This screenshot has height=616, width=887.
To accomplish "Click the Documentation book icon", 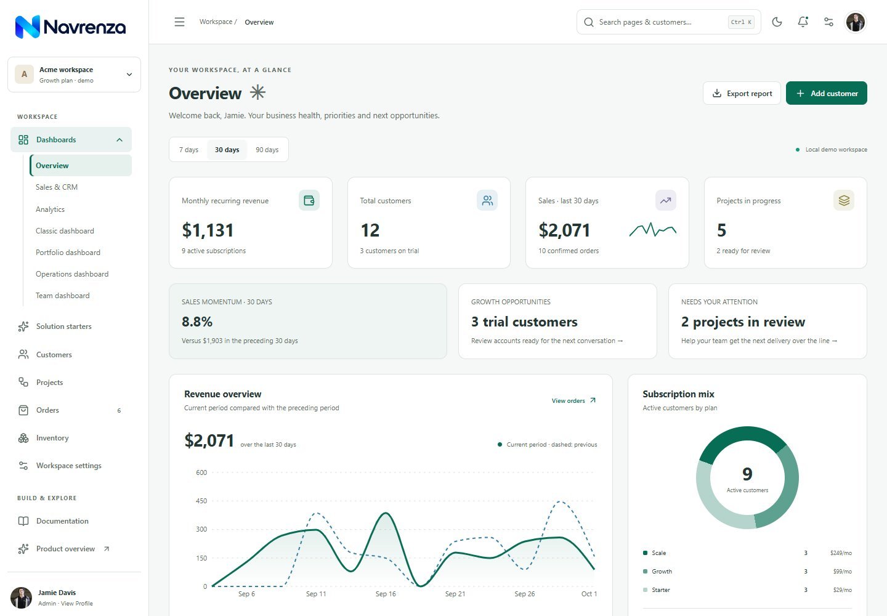I will (23, 521).
